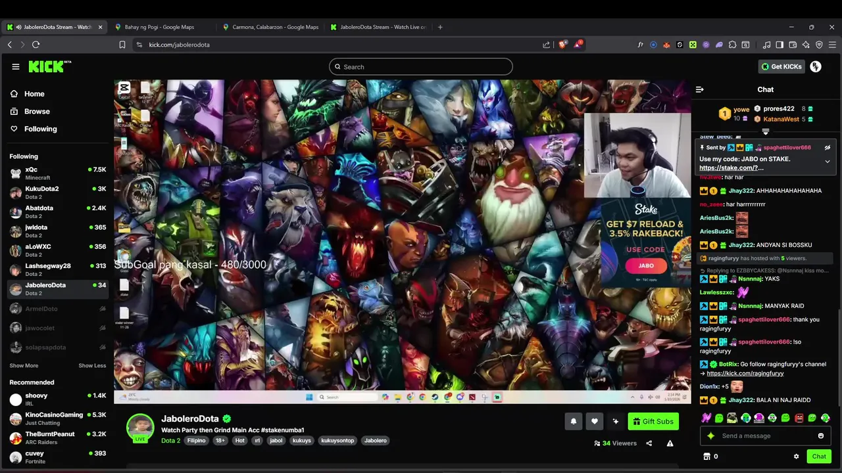Open KukuDota2 channel in Following list

(57, 192)
